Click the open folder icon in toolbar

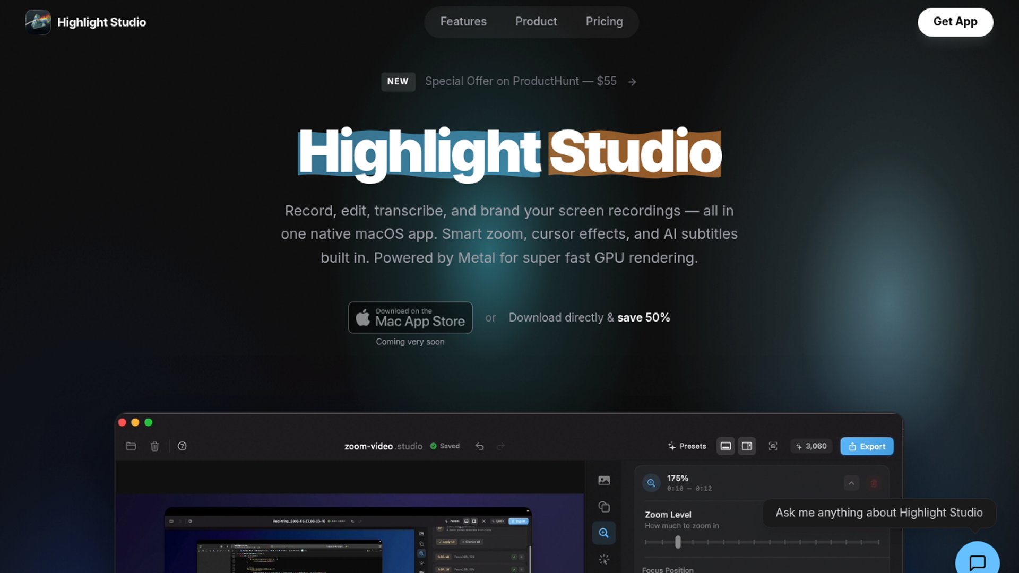[x=131, y=446]
